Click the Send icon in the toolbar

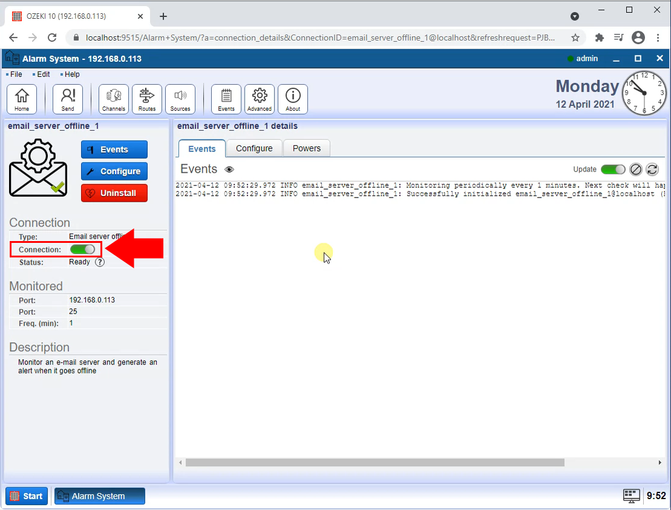[68, 99]
